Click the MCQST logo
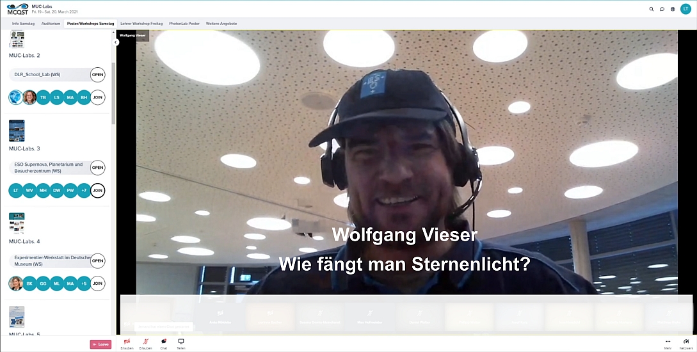 tap(18, 9)
